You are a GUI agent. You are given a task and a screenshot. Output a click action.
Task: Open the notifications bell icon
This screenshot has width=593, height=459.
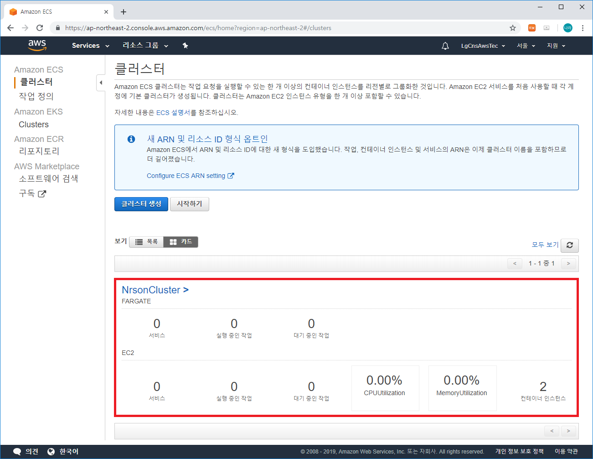pos(445,46)
